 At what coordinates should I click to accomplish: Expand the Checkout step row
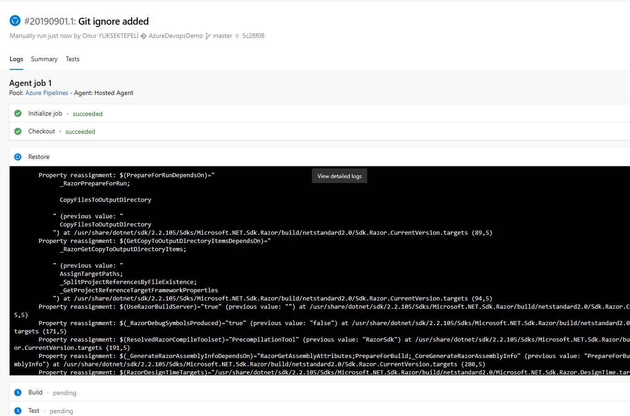tap(42, 132)
